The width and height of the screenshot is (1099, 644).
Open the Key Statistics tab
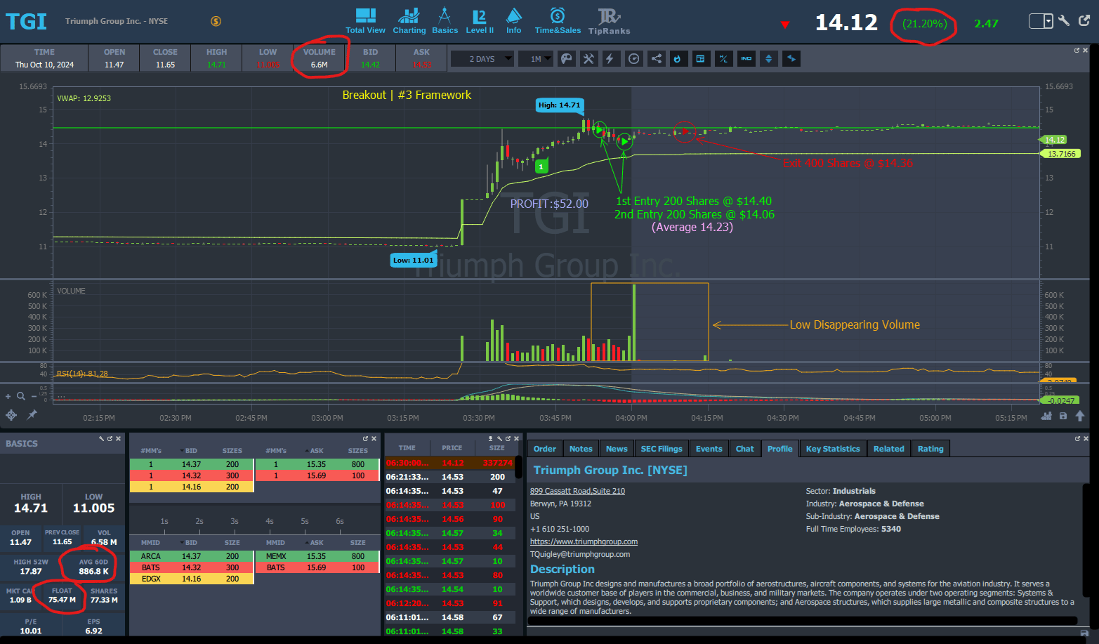click(x=833, y=449)
